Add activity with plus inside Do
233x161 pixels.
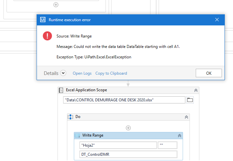(x=128, y=128)
